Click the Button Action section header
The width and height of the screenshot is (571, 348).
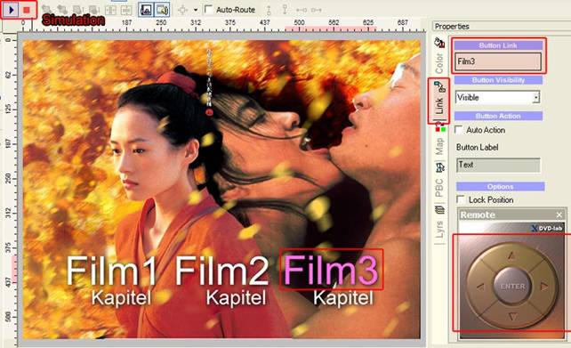tap(498, 116)
